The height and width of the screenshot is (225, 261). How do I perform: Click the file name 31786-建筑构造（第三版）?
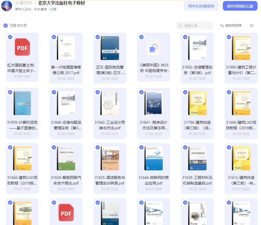click(x=197, y=125)
